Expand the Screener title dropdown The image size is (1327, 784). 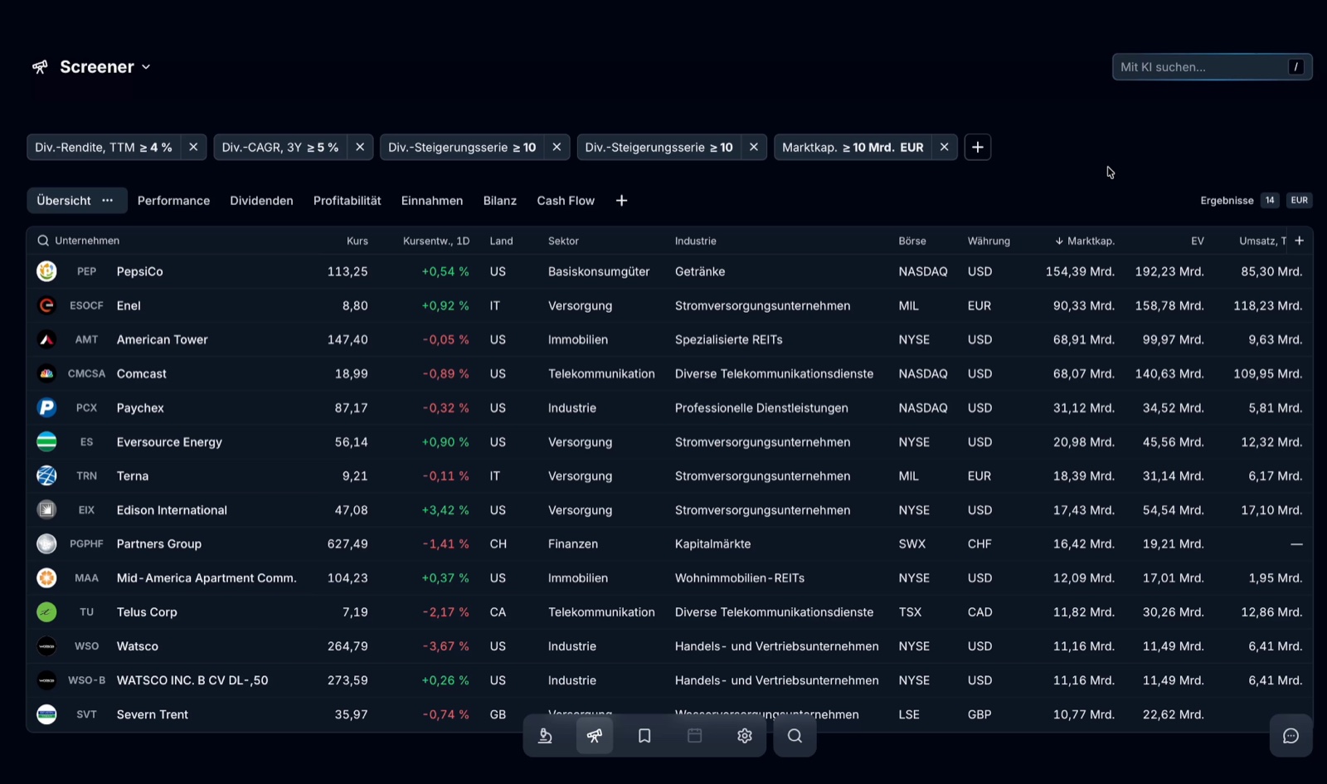point(146,67)
